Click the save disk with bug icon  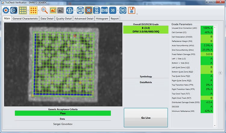pos(132,11)
